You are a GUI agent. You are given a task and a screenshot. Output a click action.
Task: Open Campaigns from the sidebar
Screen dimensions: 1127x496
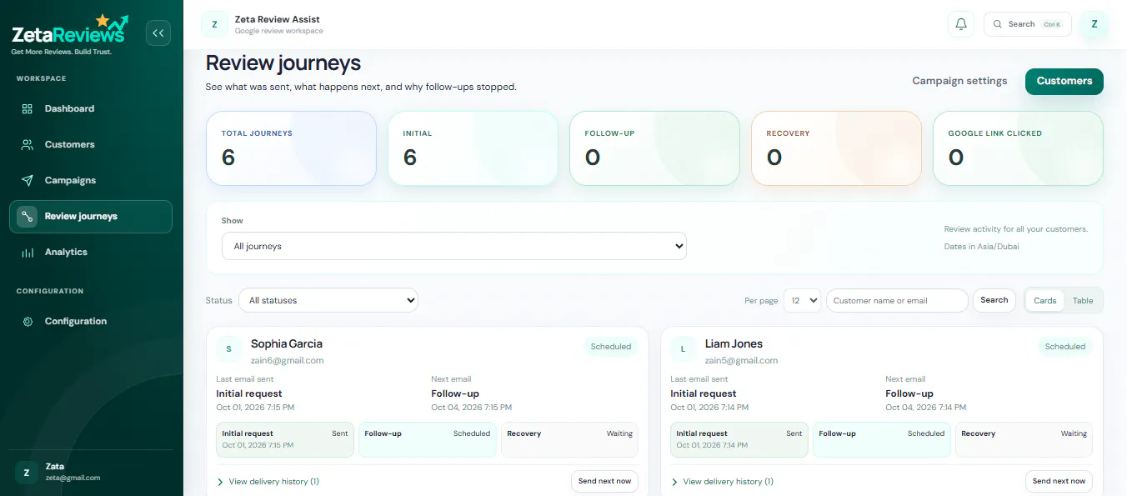point(91,180)
